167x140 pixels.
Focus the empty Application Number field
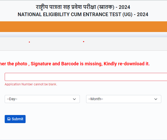(x=86, y=77)
